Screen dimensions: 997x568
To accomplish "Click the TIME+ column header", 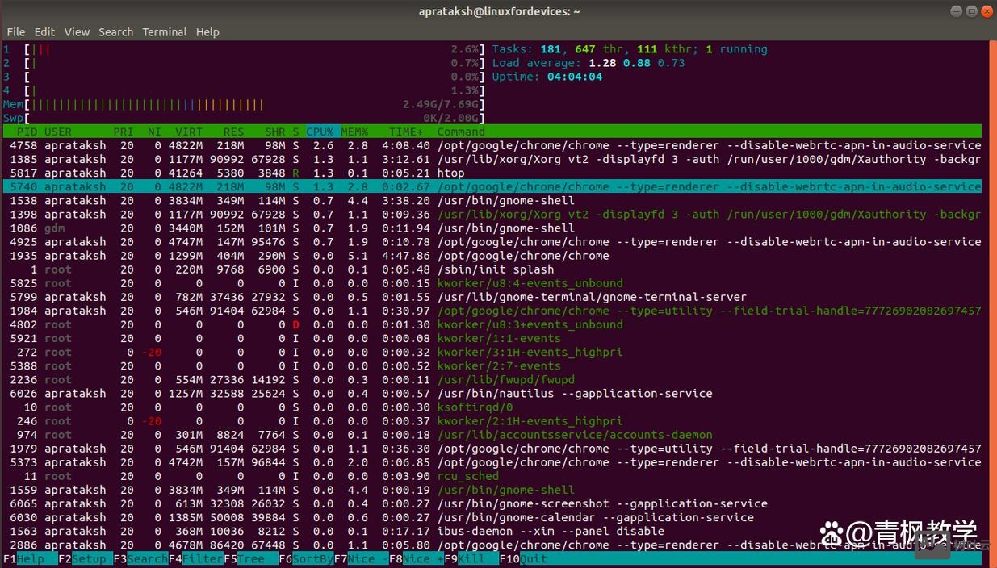I will click(x=405, y=132).
